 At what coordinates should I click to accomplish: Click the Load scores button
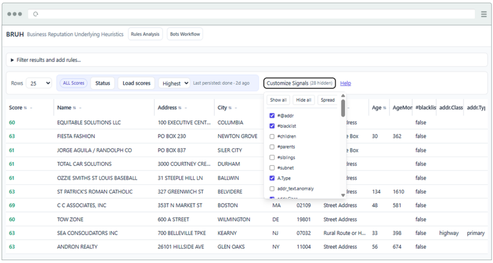(136, 83)
